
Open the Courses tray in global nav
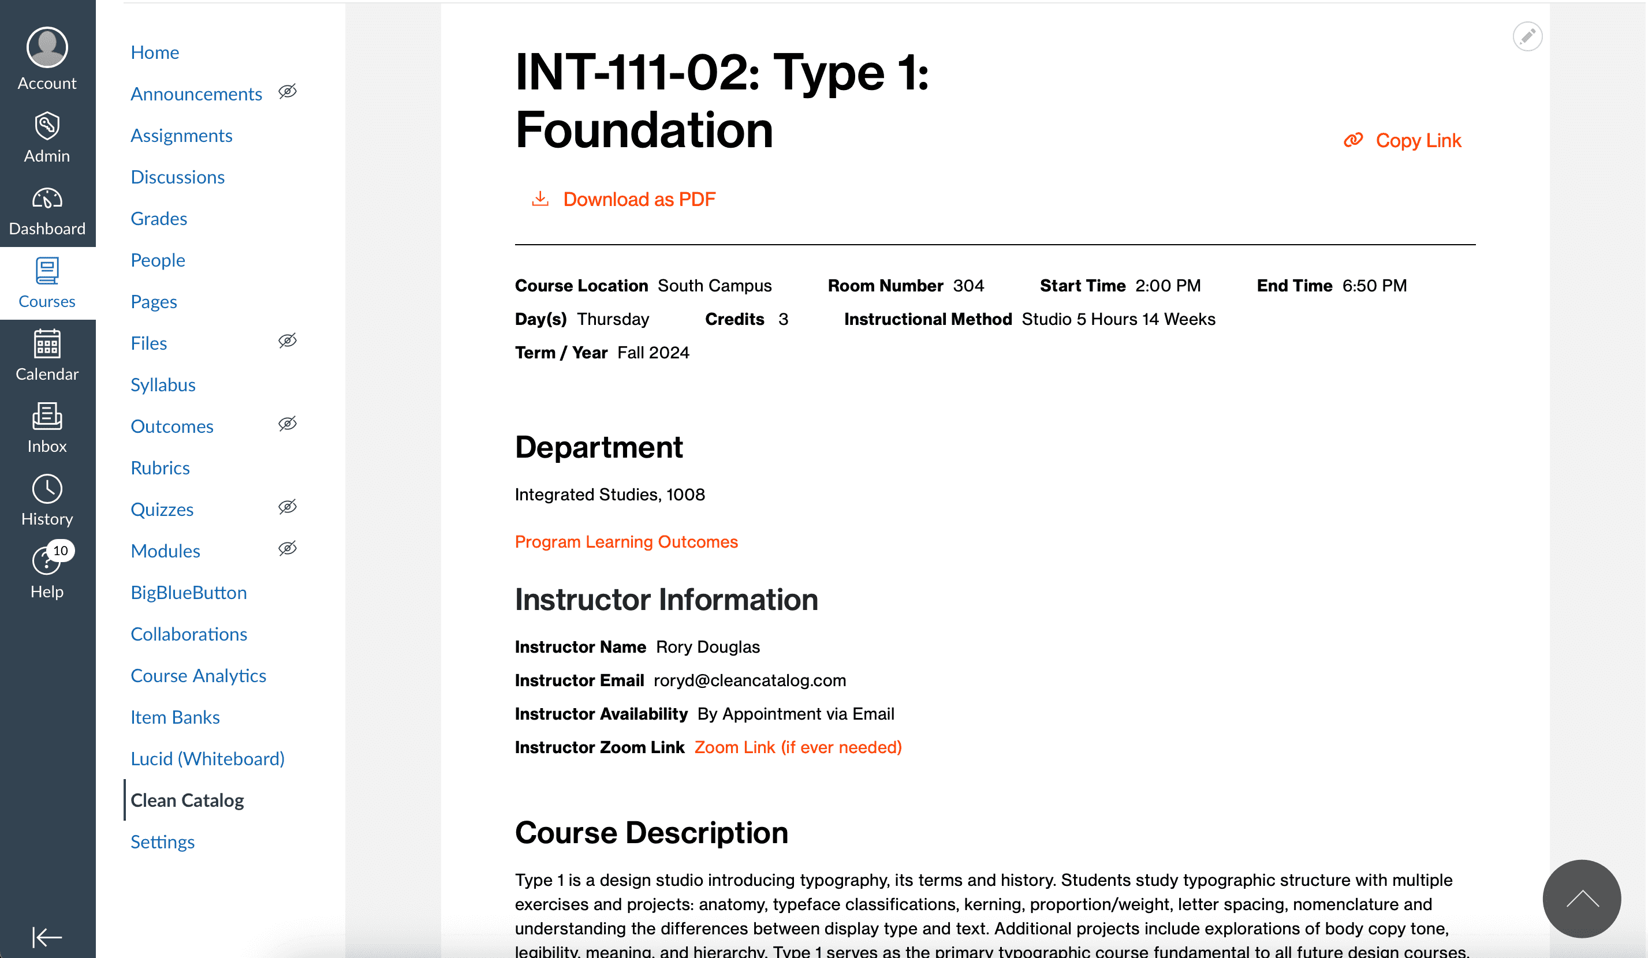47,283
